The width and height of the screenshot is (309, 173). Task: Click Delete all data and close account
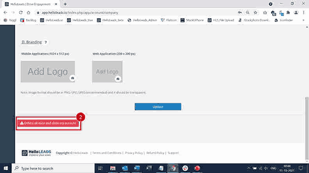pos(48,123)
